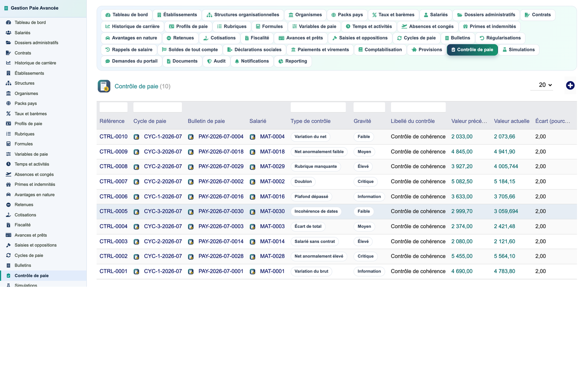This screenshot has height=368, width=588.
Task: Click the value 2 033,00
Action: coord(462,137)
